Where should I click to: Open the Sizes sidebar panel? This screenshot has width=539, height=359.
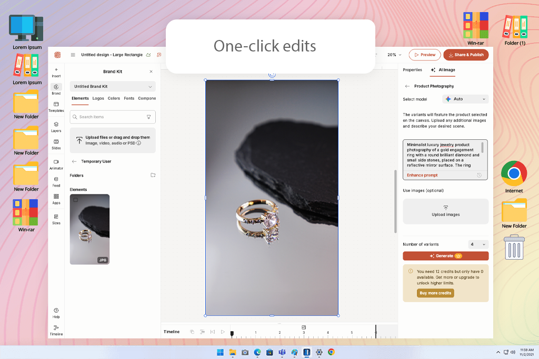56,219
